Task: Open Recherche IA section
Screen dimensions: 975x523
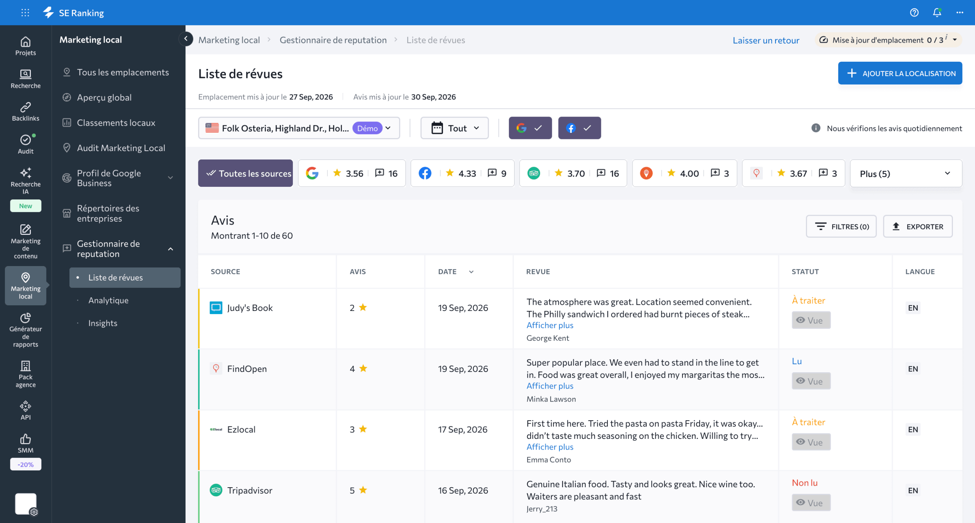Action: click(26, 181)
